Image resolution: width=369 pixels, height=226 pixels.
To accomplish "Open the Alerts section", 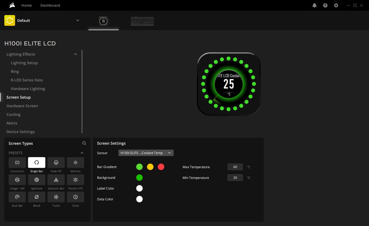I will click(x=12, y=123).
